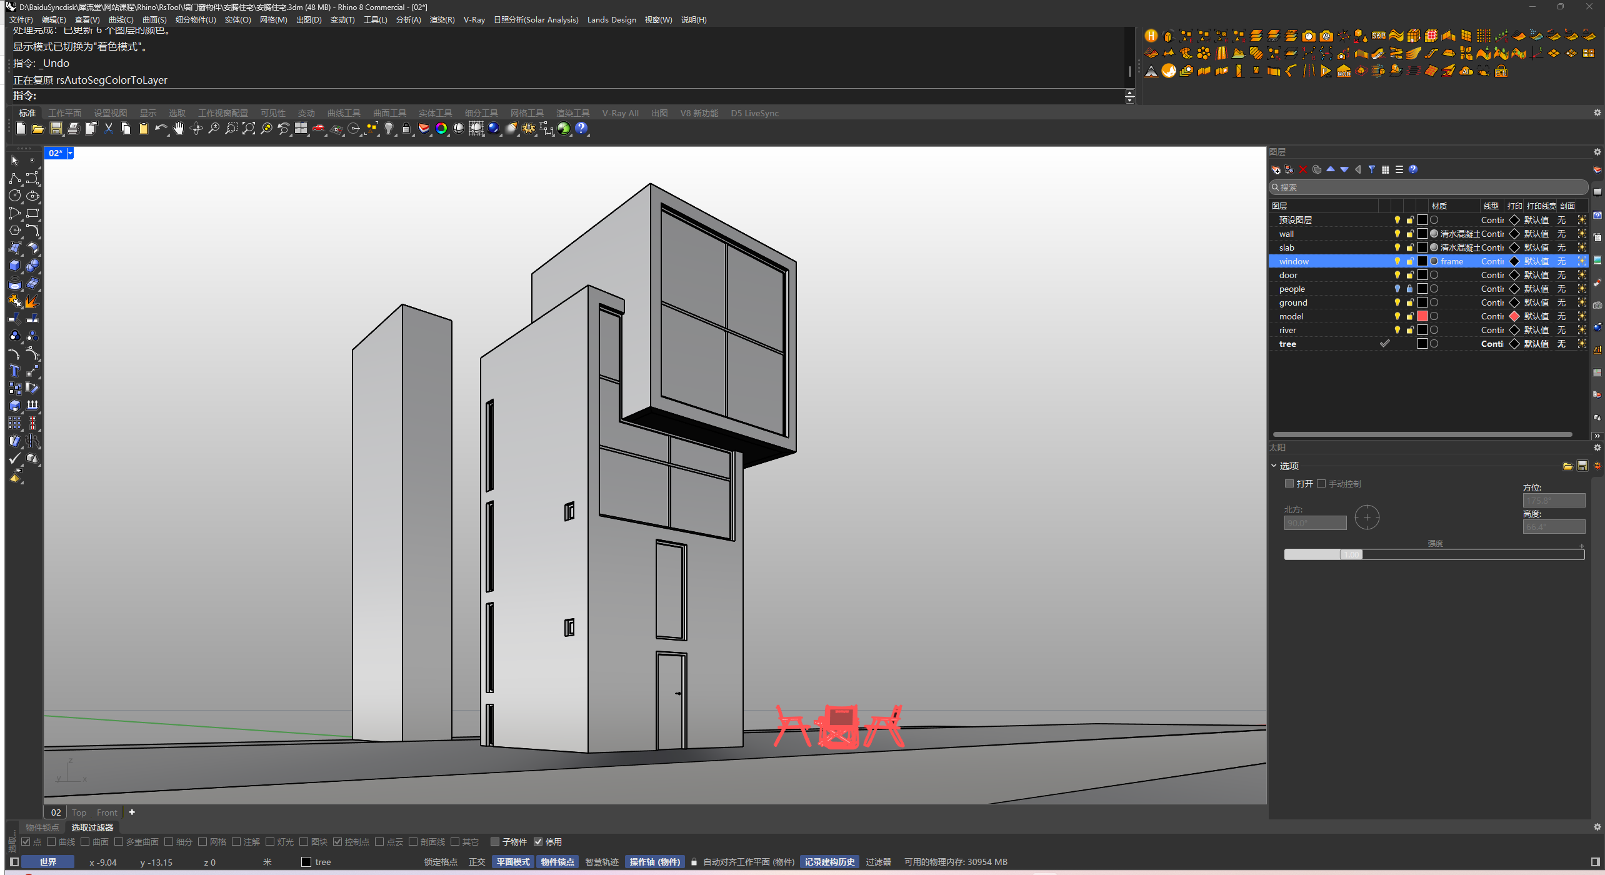Open the four-viewport layout tool
Image resolution: width=1605 pixels, height=875 pixels.
click(301, 128)
